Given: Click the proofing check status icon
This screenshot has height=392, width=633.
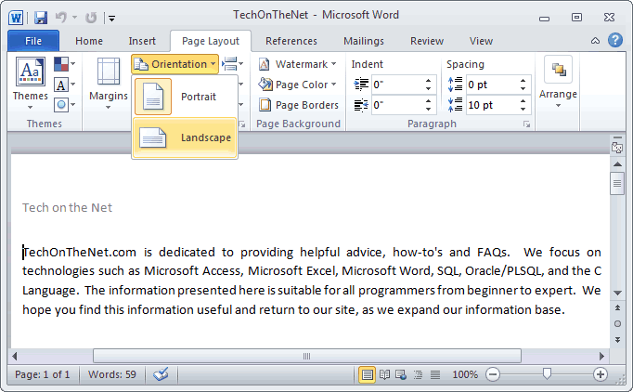Looking at the screenshot, I should pos(161,374).
